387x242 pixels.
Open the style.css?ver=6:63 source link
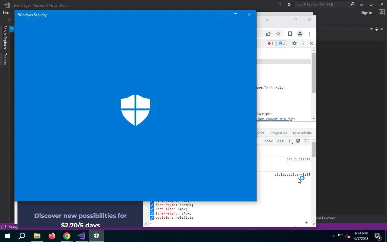click(292, 175)
